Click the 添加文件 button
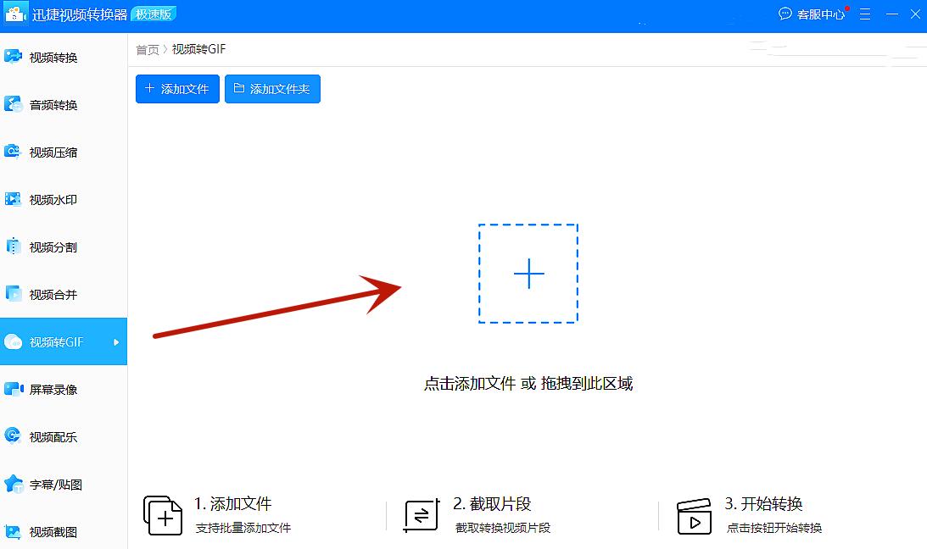The image size is (927, 549). coord(177,89)
